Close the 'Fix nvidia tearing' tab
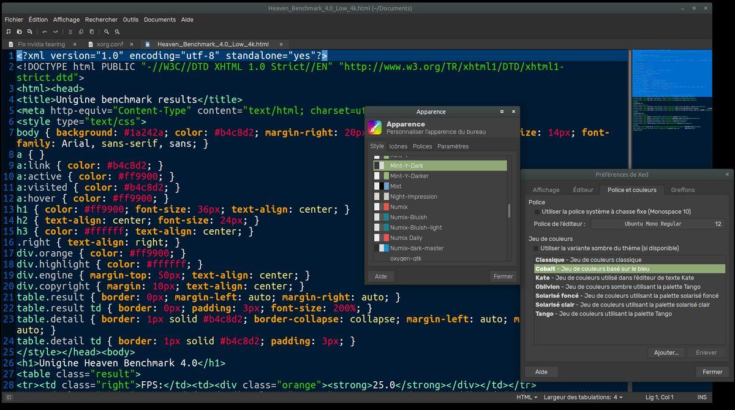This screenshot has height=410, width=735. click(x=74, y=44)
